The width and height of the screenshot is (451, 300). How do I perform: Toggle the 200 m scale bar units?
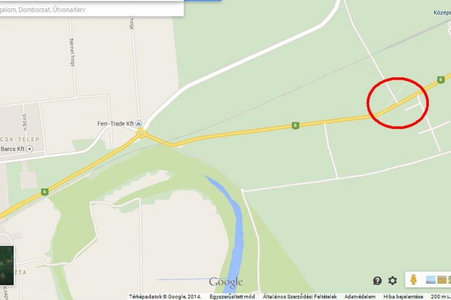(441, 296)
